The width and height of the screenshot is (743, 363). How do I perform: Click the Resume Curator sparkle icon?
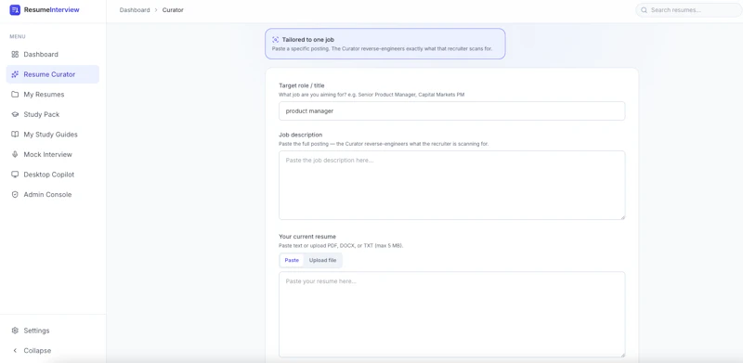click(15, 74)
